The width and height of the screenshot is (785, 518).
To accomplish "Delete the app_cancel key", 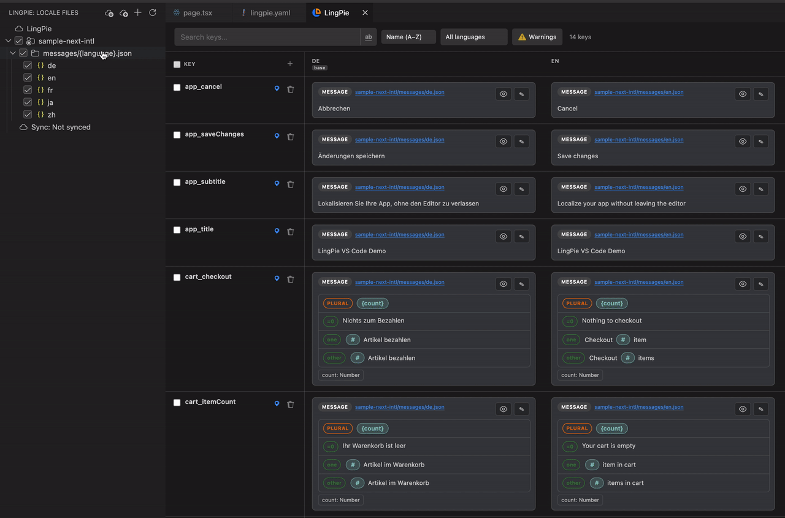I will pyautogui.click(x=291, y=89).
